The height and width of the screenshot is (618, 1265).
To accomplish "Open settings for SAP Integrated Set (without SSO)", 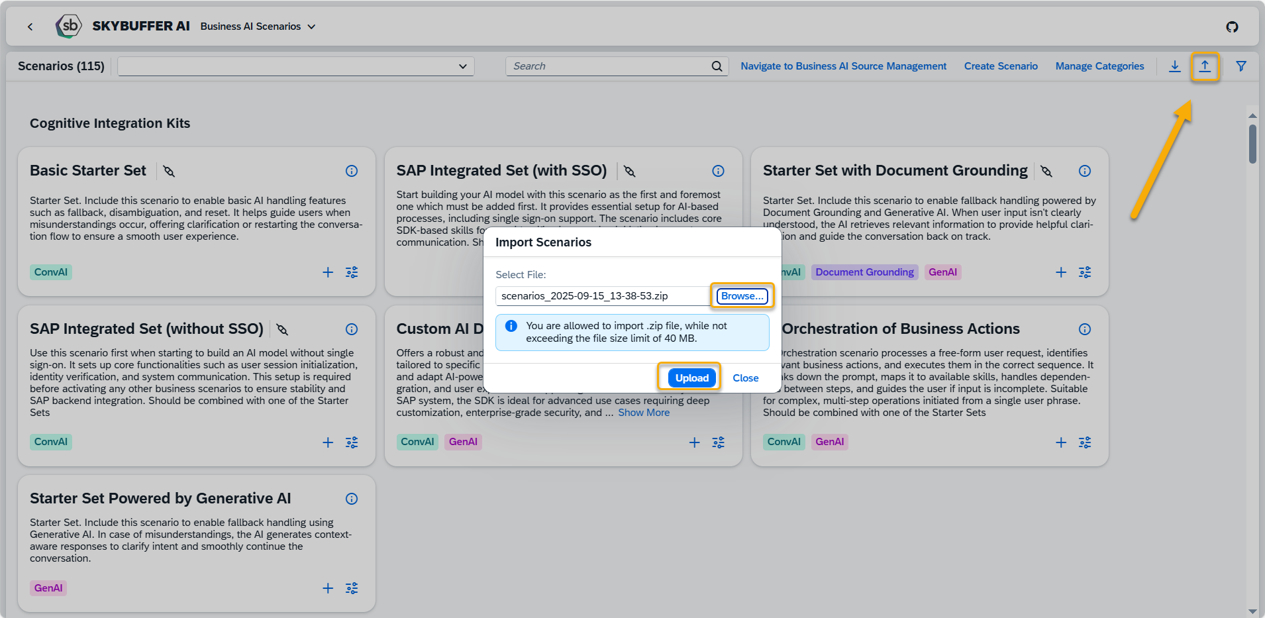I will click(352, 442).
